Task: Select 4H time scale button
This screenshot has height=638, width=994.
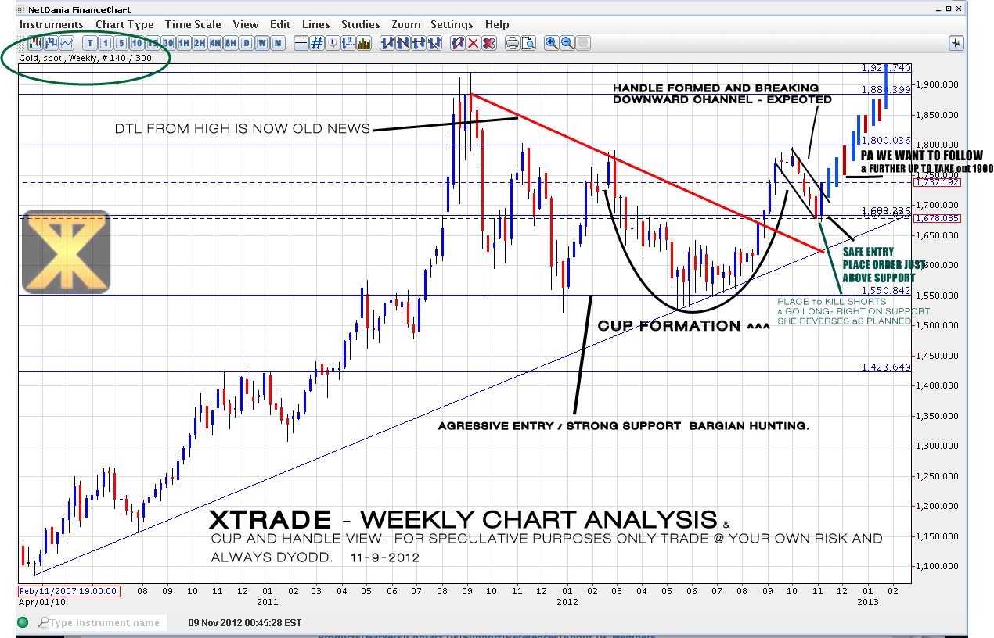Action: pos(214,43)
